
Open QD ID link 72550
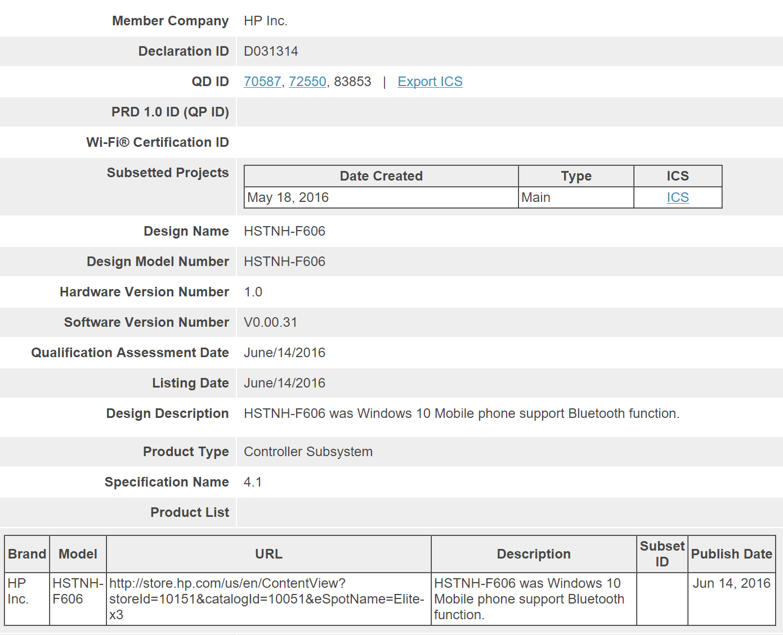click(x=307, y=82)
